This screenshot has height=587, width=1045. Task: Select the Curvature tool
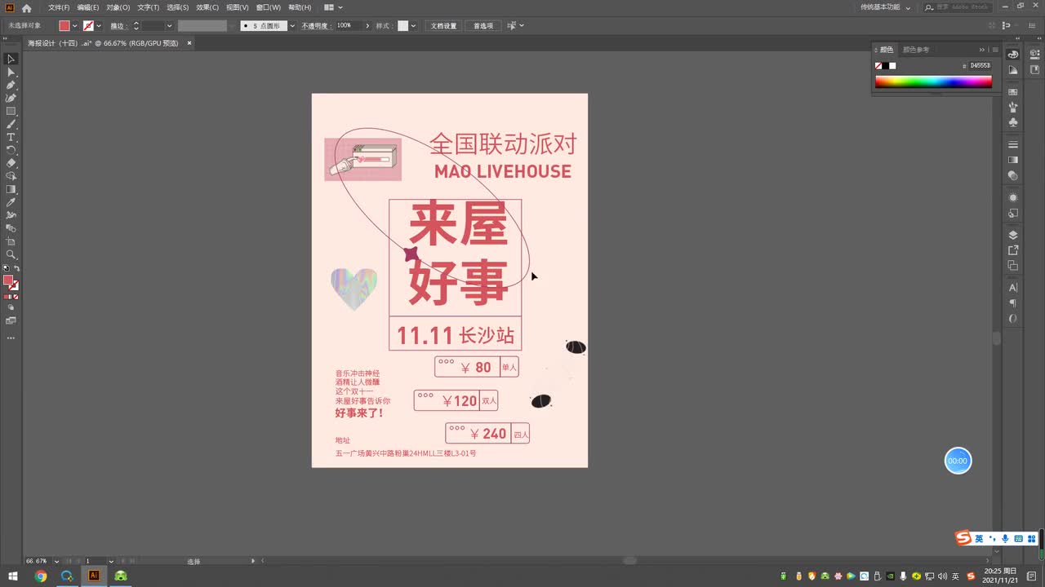click(11, 98)
